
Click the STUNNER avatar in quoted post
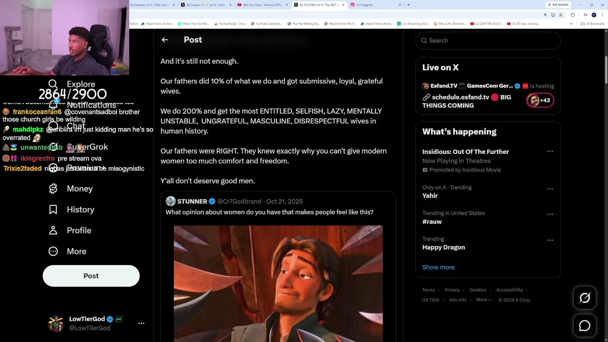pos(171,201)
